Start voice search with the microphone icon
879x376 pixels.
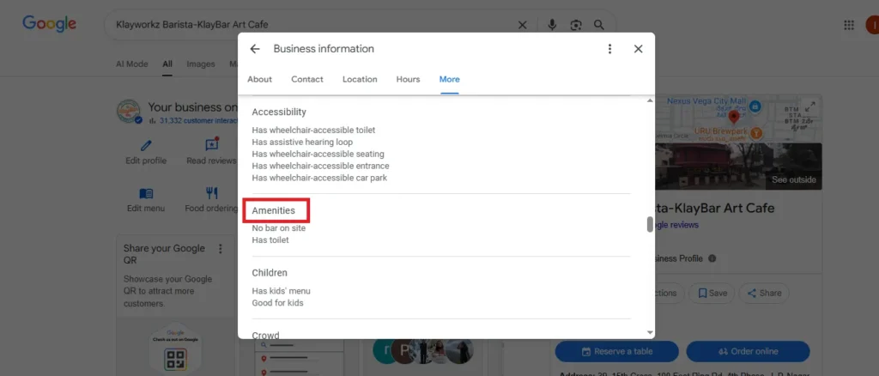552,25
